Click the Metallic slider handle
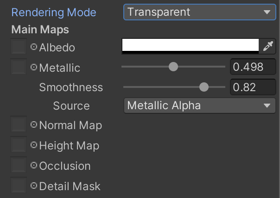The image size is (280, 198). coord(173,67)
